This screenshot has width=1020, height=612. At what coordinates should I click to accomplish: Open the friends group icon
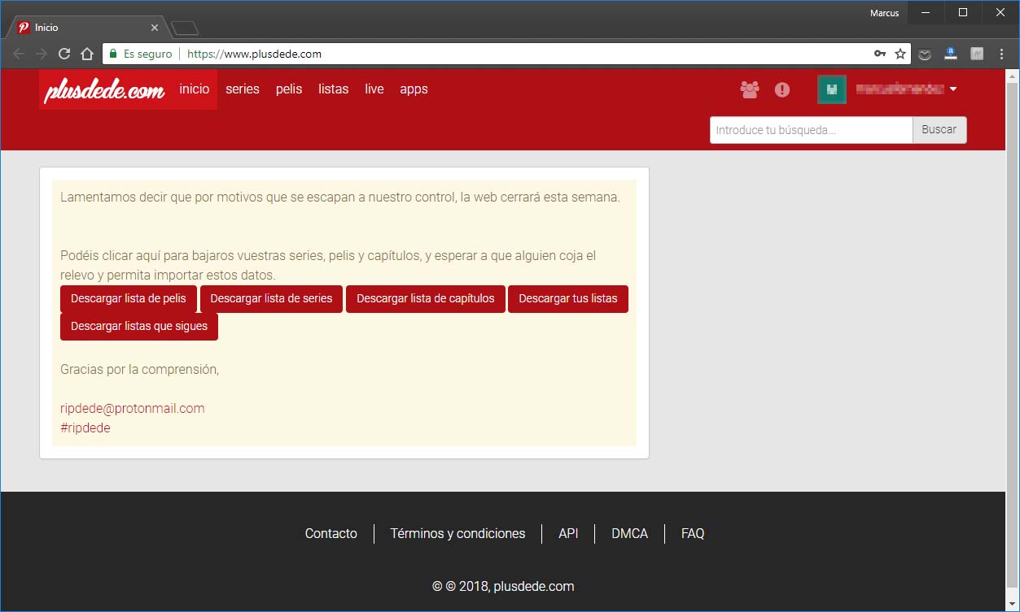[x=750, y=89]
